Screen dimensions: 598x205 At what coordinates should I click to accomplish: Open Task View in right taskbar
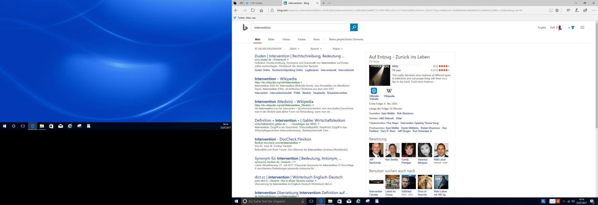point(311,201)
